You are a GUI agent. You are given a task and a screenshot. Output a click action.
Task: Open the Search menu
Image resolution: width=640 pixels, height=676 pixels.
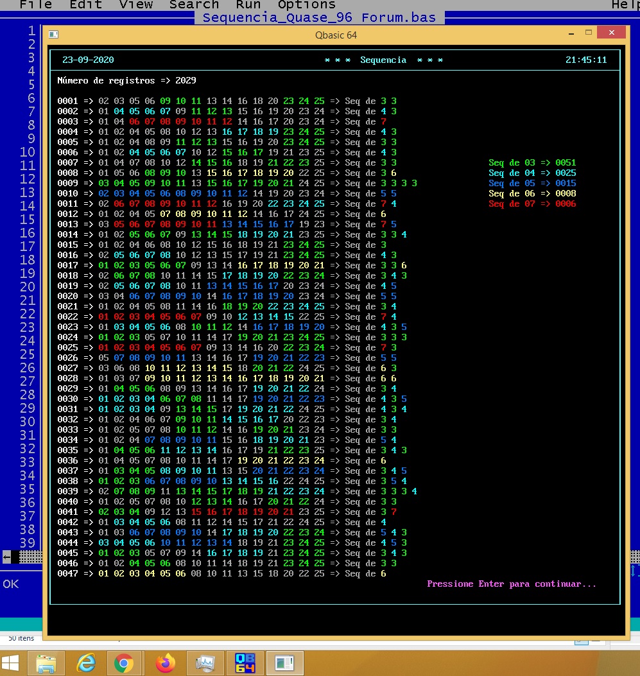click(194, 4)
